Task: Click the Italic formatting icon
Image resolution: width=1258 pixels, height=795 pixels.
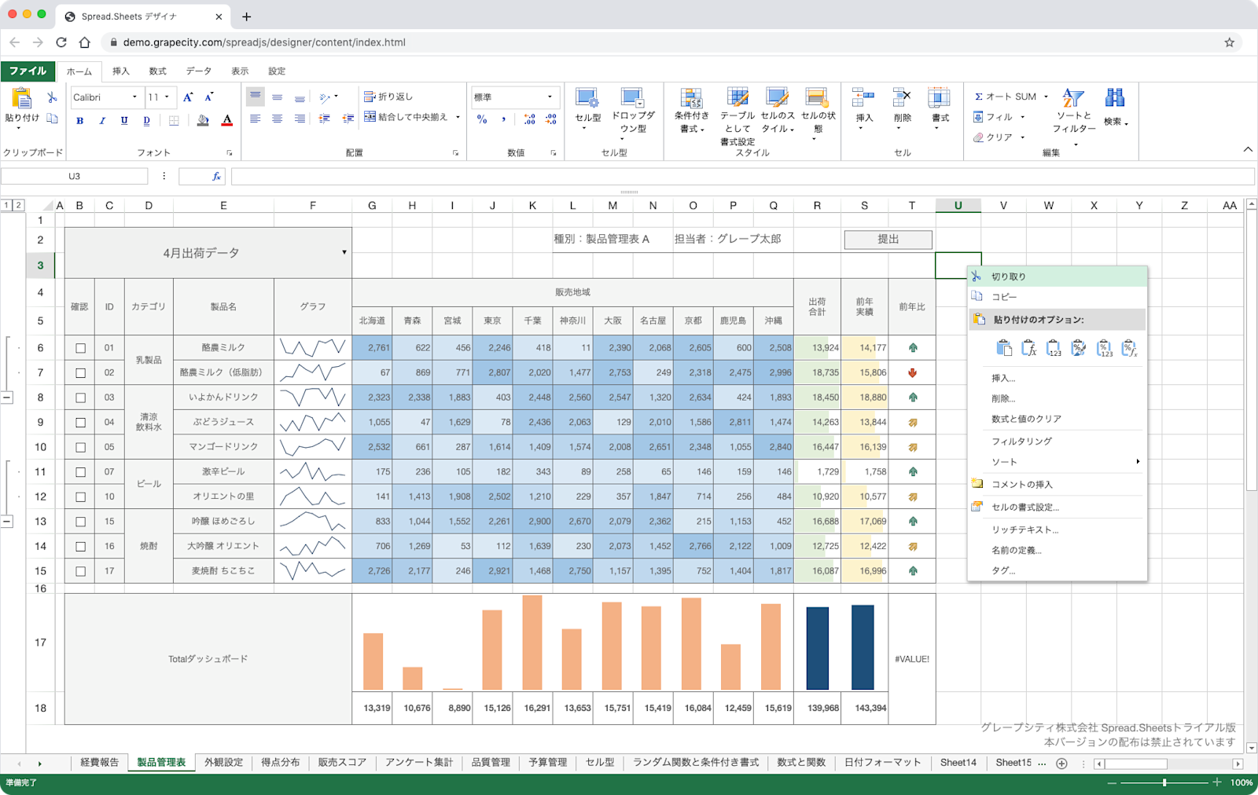Action: click(x=101, y=121)
